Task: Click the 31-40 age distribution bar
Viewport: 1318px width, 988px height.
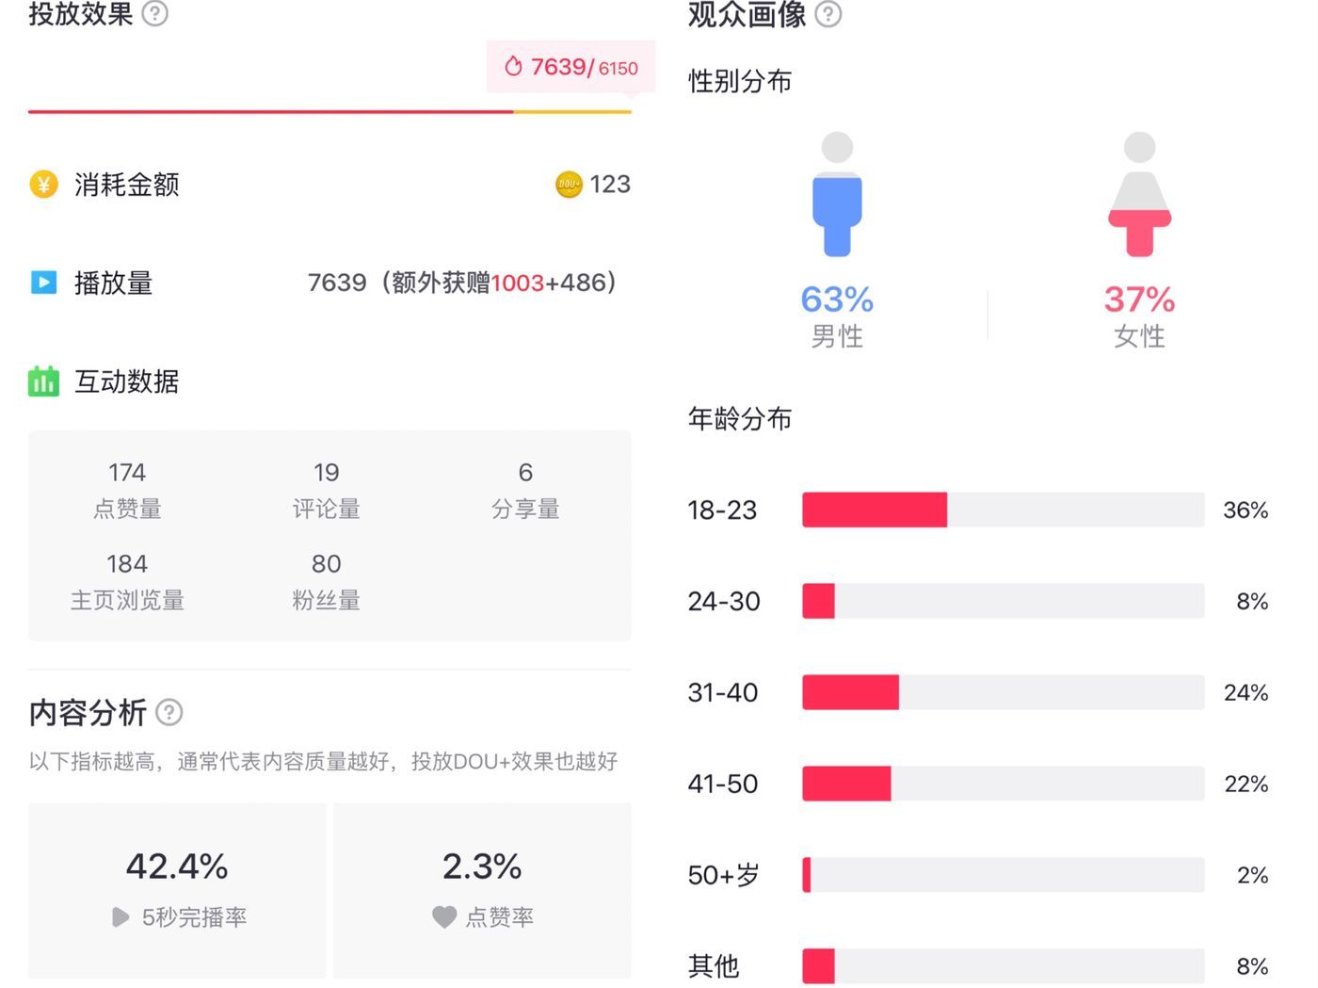Action: [1003, 692]
